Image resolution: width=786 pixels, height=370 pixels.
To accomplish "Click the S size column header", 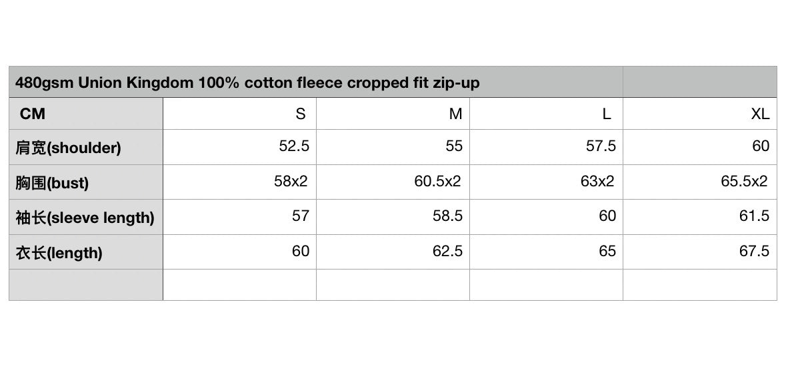I will (x=301, y=114).
